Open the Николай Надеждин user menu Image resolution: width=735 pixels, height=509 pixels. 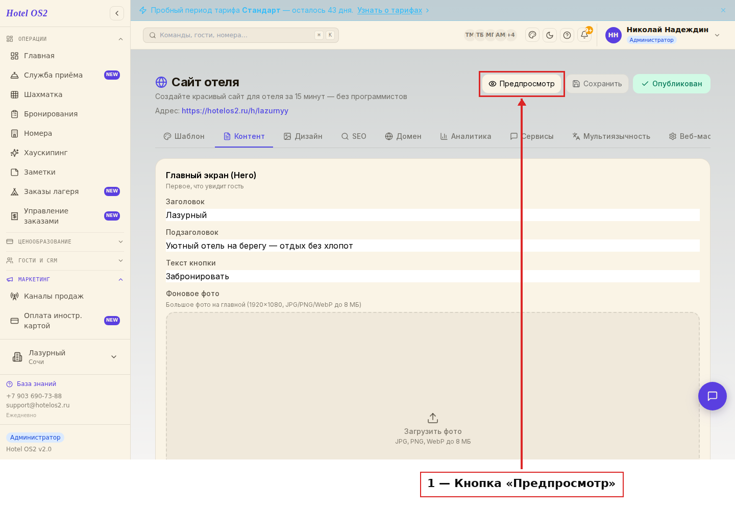(663, 35)
